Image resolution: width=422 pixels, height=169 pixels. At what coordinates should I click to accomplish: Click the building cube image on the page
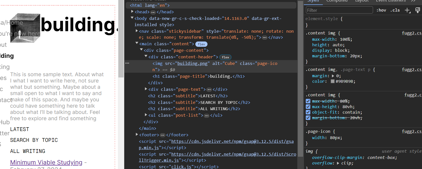(x=25, y=28)
